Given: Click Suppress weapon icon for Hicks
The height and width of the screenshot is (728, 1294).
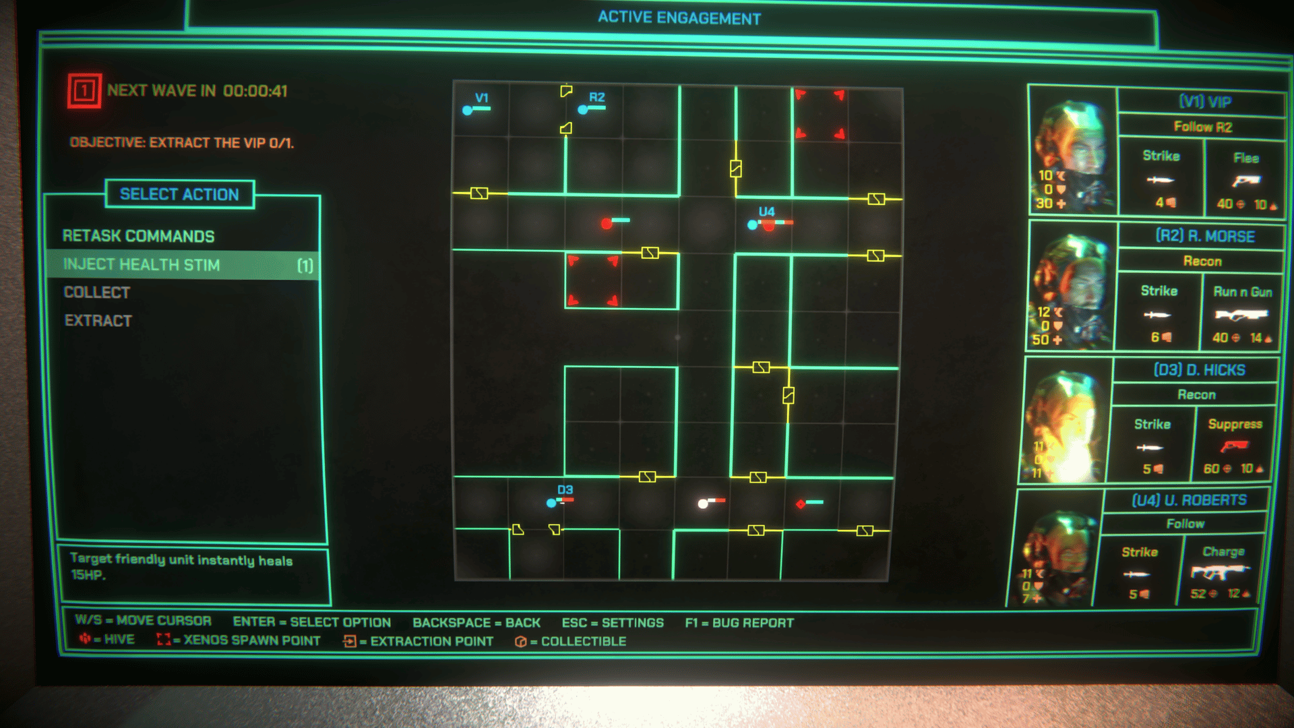Looking at the screenshot, I should (1234, 446).
